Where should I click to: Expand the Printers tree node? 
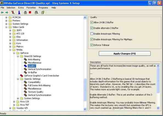coord(6,21)
